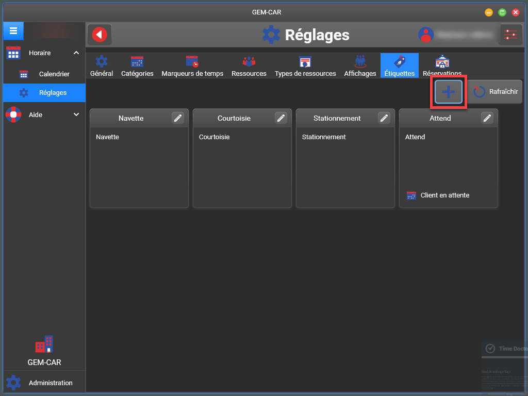Edit the Attend label with the pencil icon

[487, 118]
